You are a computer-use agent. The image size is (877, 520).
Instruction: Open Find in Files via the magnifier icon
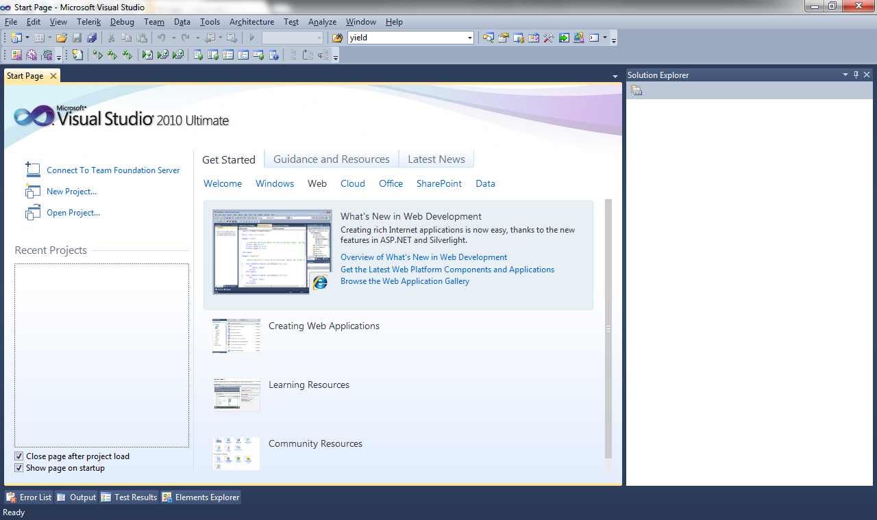click(488, 38)
